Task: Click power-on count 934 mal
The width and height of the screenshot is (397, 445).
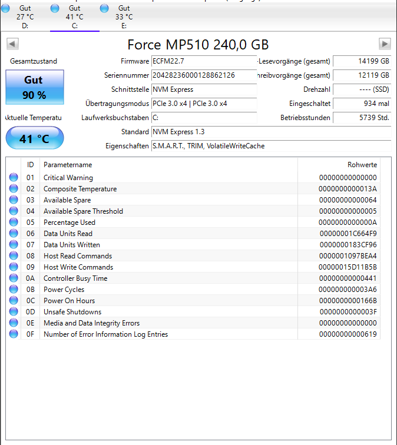Action: tap(362, 104)
